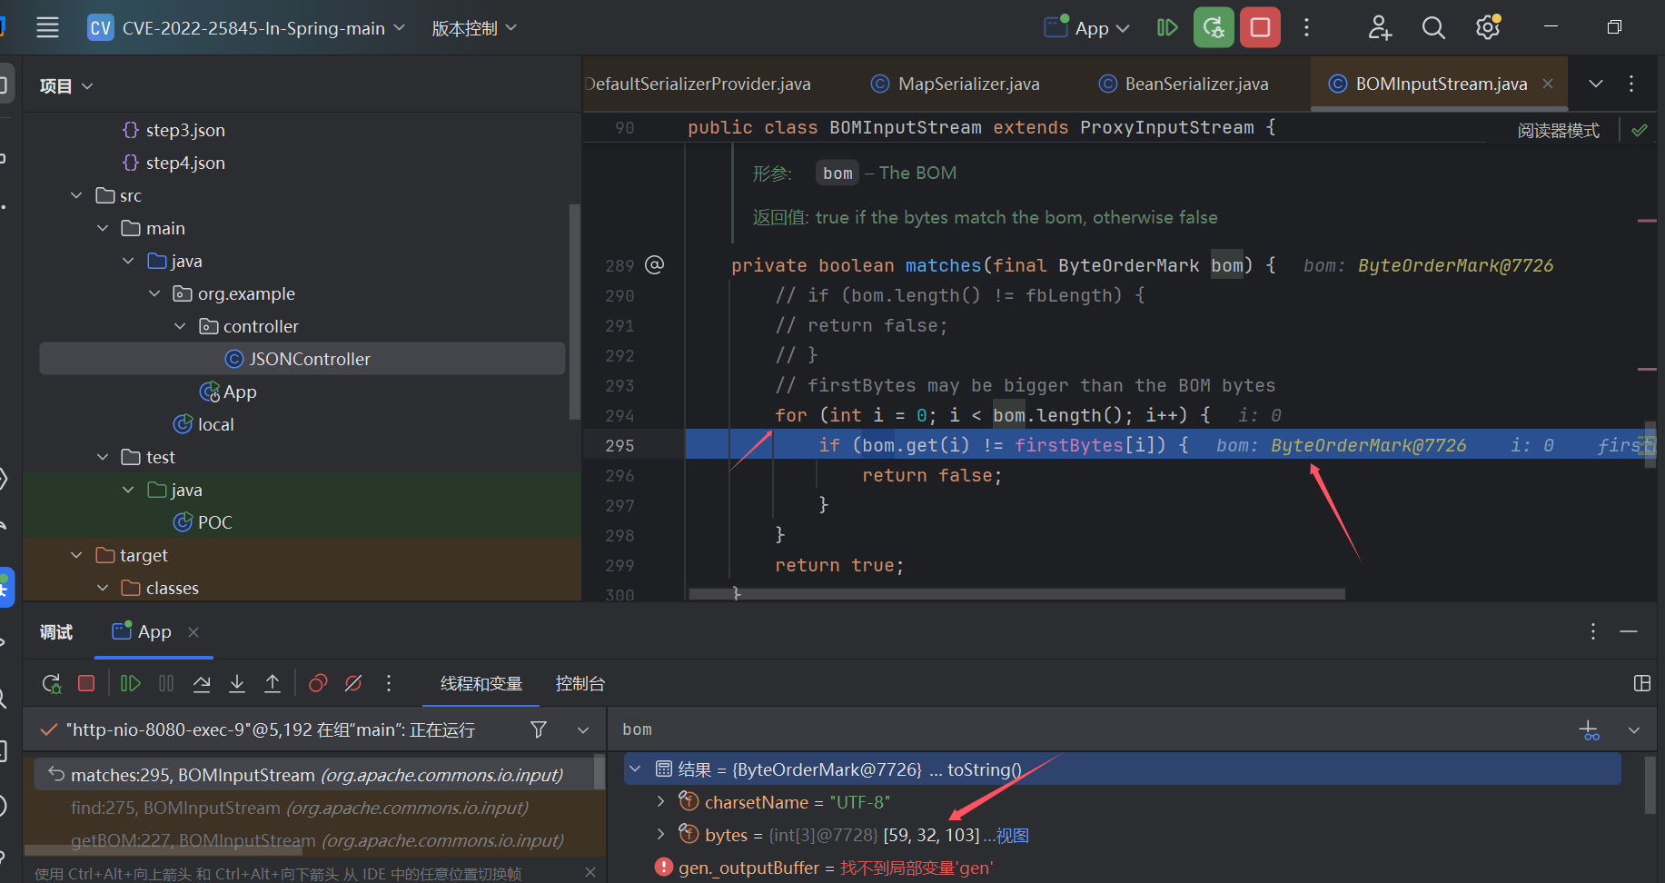This screenshot has height=883, width=1665.
Task: Minimize the debug tool window
Action: pos(1629,631)
